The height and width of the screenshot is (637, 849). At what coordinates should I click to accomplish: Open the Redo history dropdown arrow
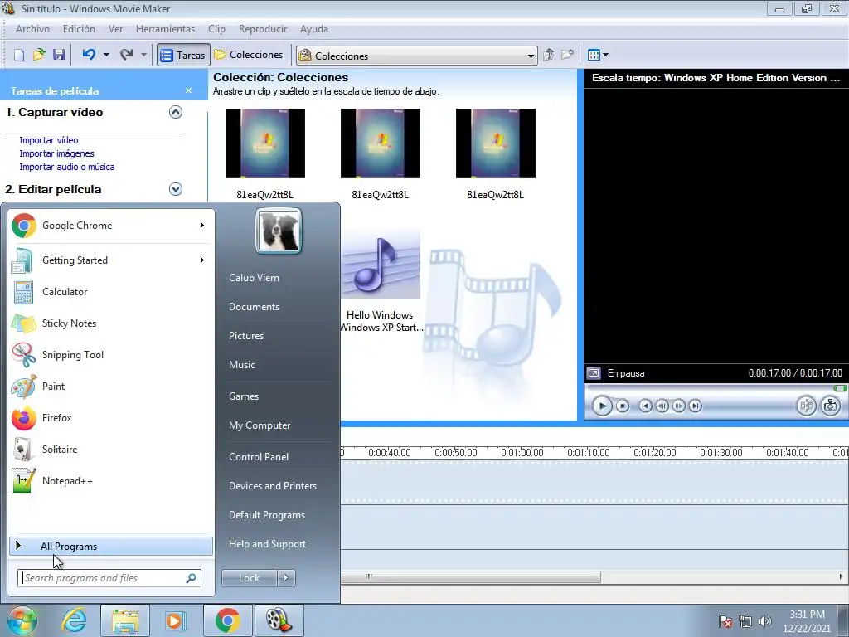143,55
